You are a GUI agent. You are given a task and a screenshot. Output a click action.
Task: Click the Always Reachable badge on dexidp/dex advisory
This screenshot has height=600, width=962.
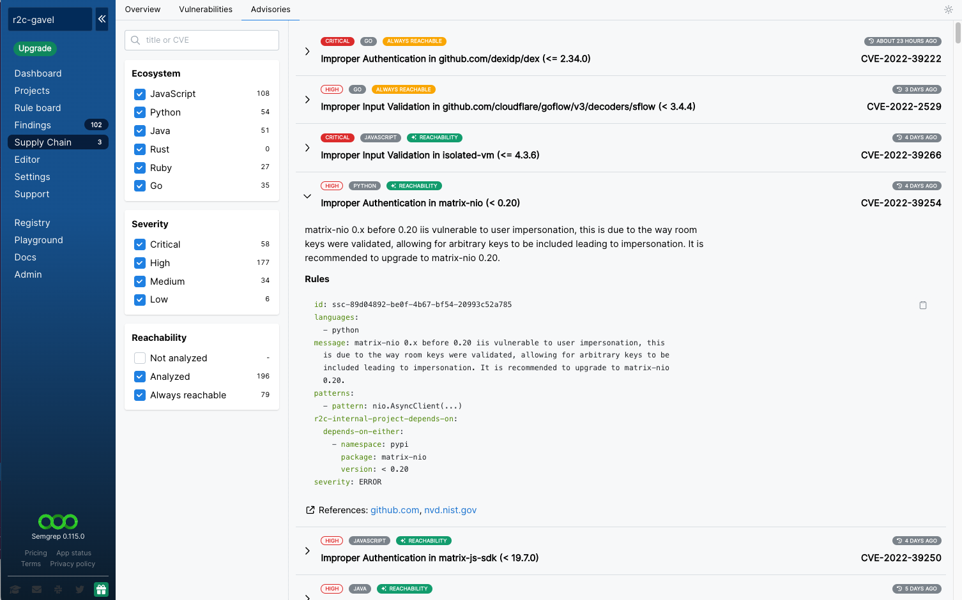[x=415, y=41]
